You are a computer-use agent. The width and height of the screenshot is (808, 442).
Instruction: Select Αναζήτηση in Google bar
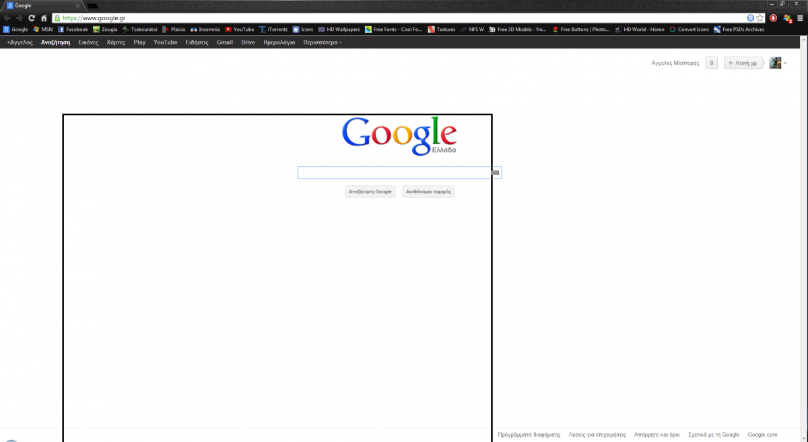(x=55, y=42)
